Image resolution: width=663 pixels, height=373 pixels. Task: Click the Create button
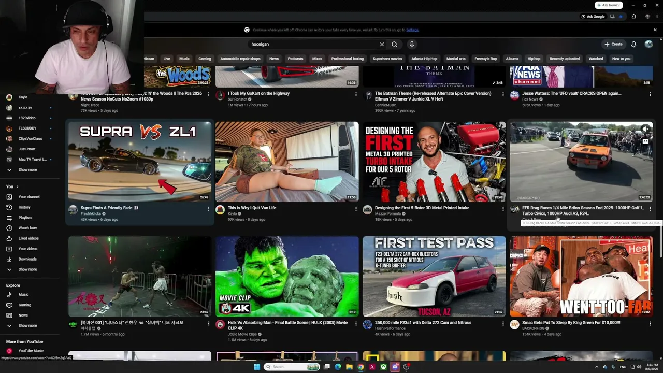613,45
